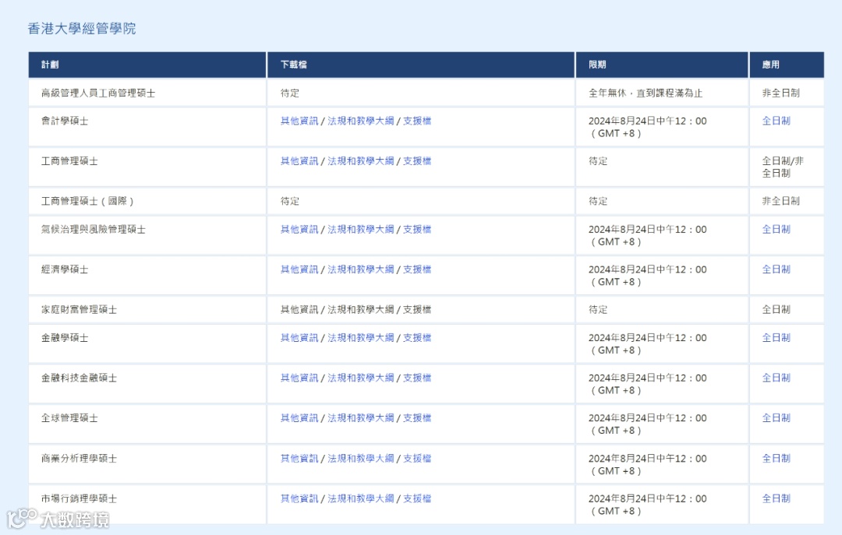Open 法規和教學大綱 link for 氣候治理與風險管理碩士
The width and height of the screenshot is (842, 535).
[x=361, y=230]
